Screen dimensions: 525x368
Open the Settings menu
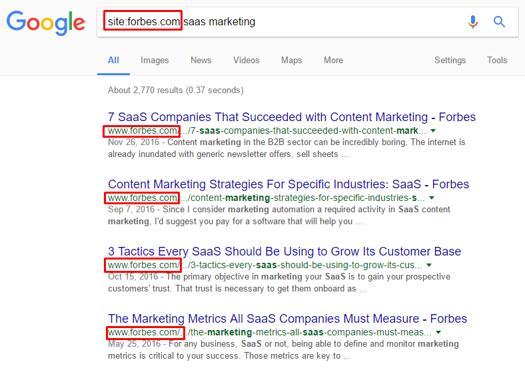pyautogui.click(x=450, y=60)
